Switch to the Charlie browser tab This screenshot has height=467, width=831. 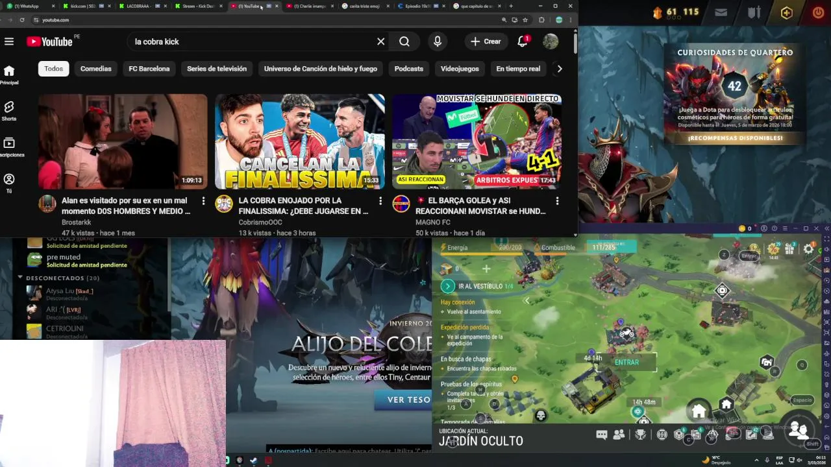pos(312,6)
